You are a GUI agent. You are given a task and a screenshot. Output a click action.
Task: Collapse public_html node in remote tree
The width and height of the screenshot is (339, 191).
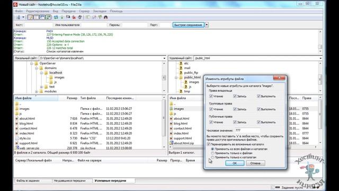176,77
